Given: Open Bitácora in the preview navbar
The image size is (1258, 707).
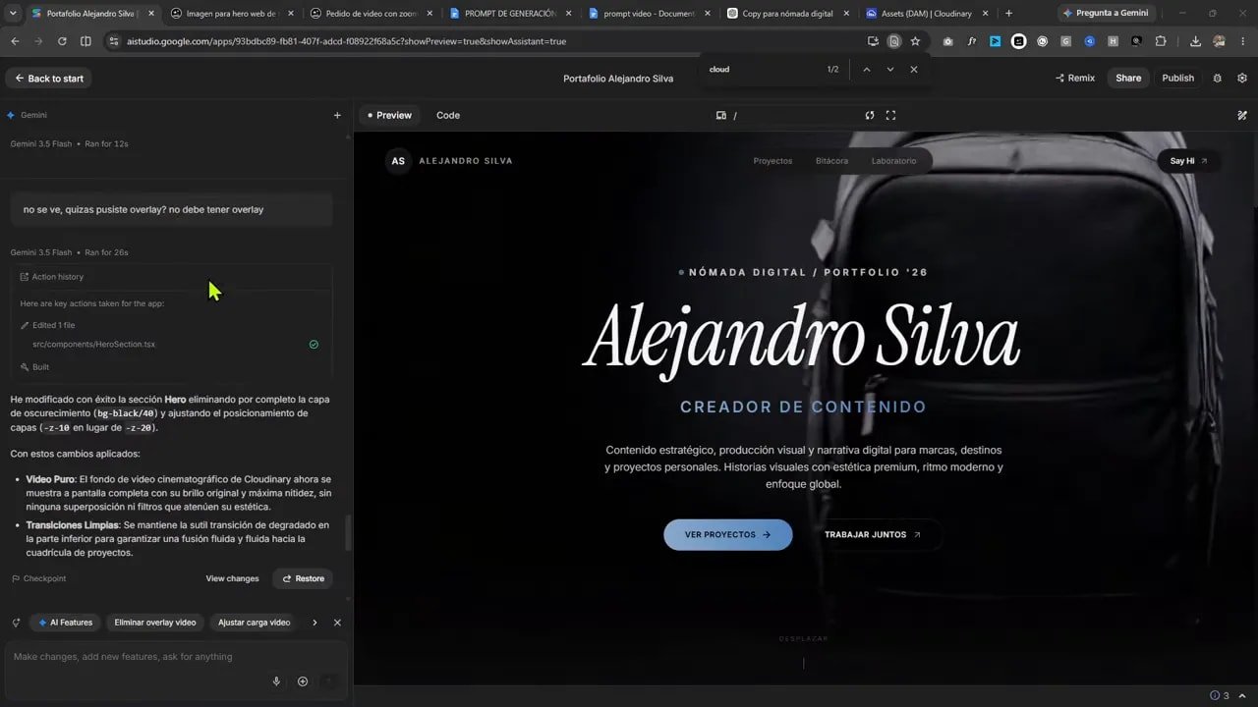Looking at the screenshot, I should [x=831, y=161].
